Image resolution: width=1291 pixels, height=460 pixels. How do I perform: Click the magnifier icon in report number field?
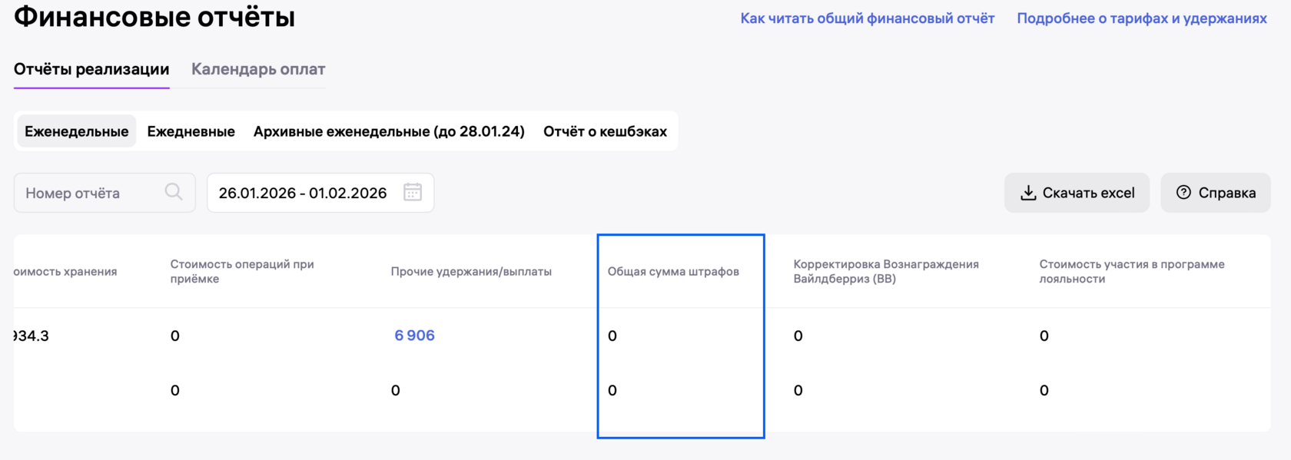pos(174,192)
